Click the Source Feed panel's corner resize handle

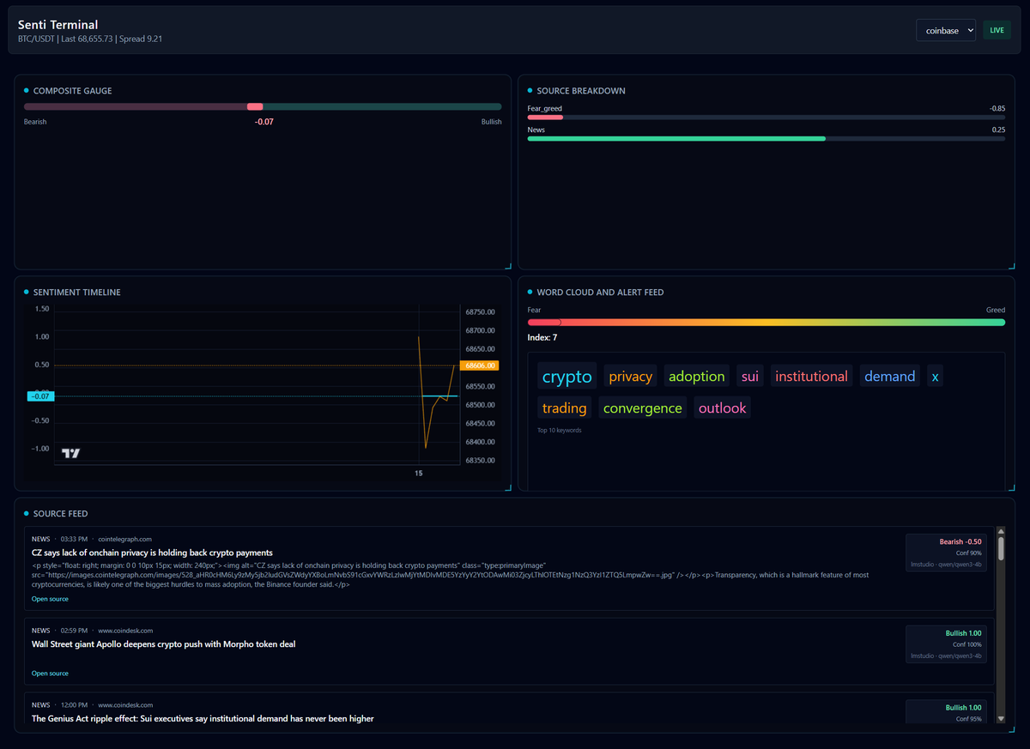[1011, 729]
